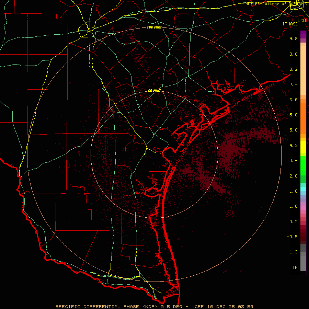Click the 9.8 value on the color scale

tap(294, 38)
